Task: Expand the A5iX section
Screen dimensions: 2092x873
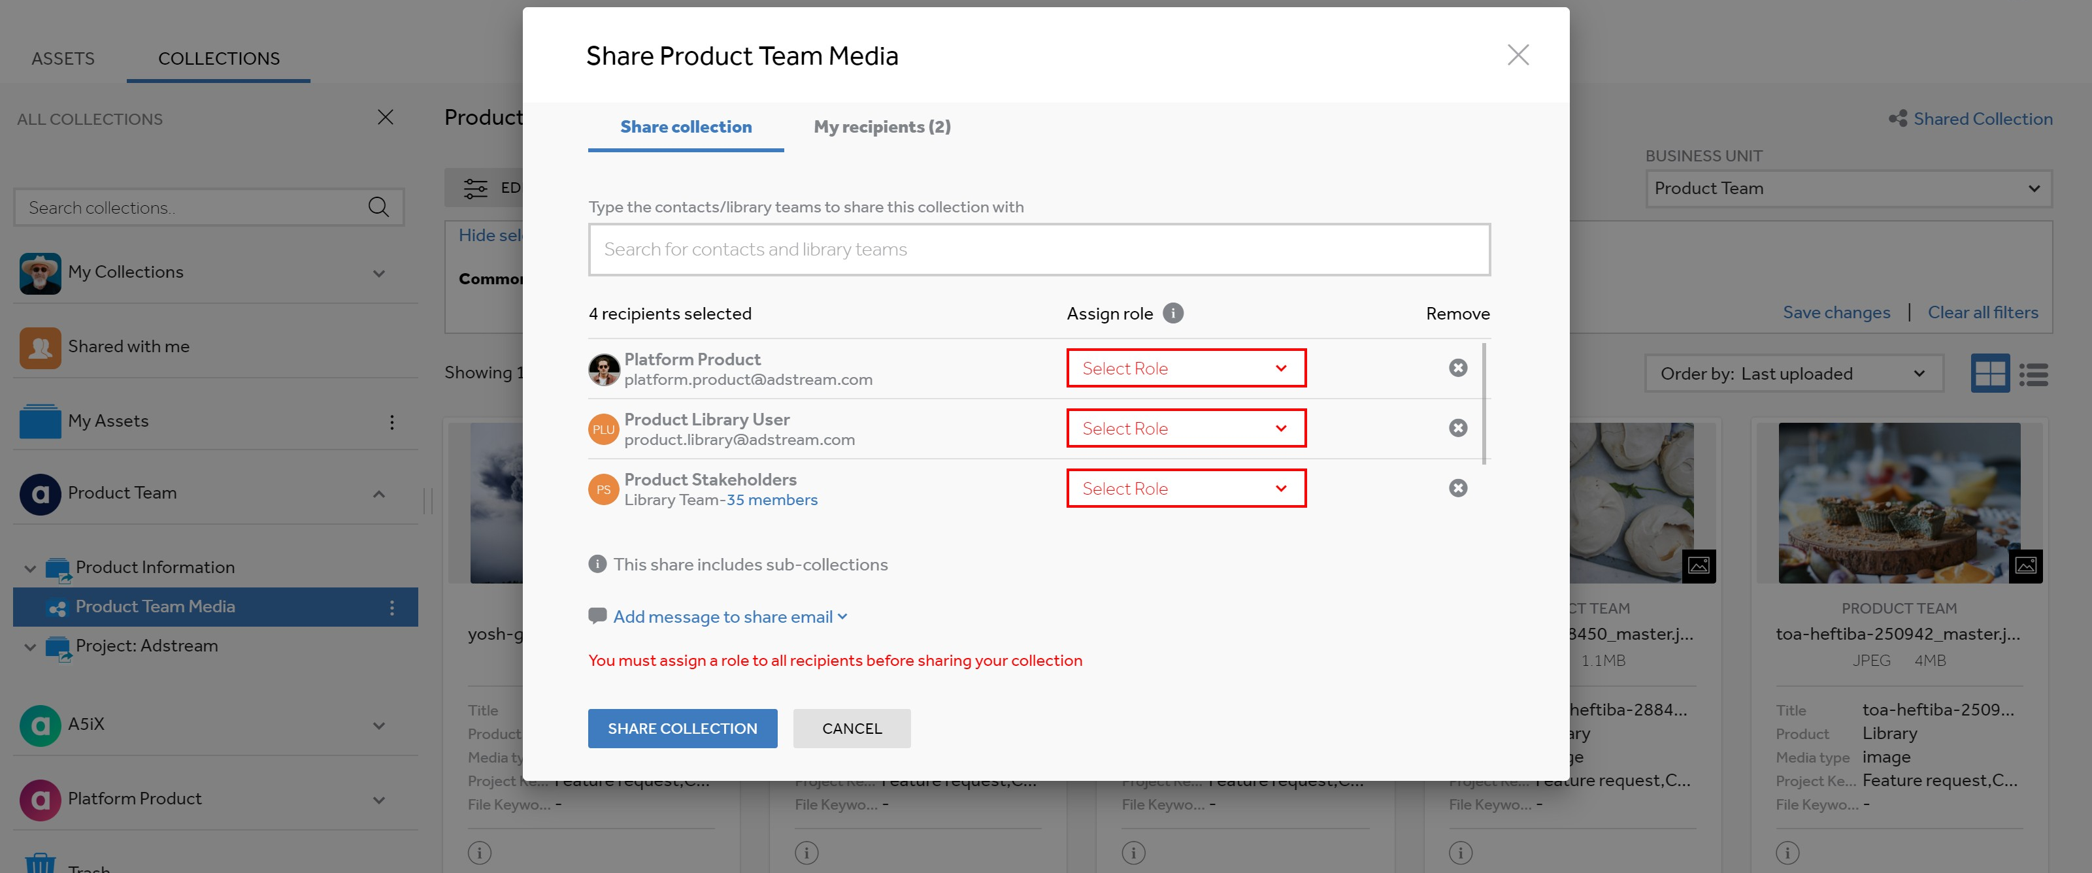Action: pyautogui.click(x=378, y=725)
